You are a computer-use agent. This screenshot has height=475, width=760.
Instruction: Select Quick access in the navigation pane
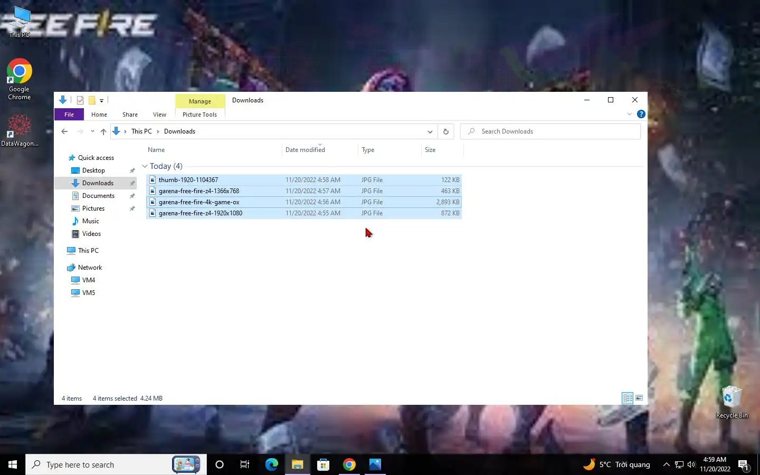tap(96, 158)
